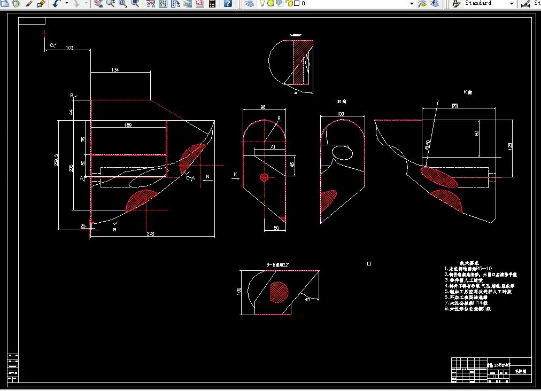Viewport: 541px width, 391px height.
Task: Select the Zoom Realtime magnifier
Action: (111, 3)
